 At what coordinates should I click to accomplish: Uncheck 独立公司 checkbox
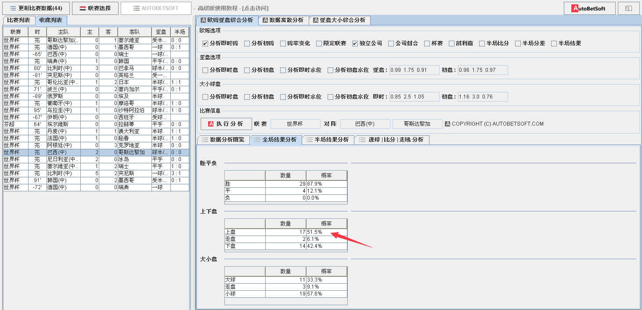pyautogui.click(x=355, y=43)
